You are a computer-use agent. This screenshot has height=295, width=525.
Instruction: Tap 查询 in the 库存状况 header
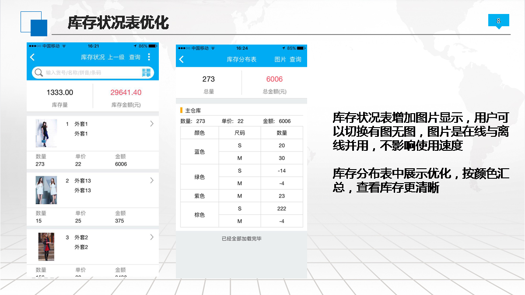coord(135,57)
